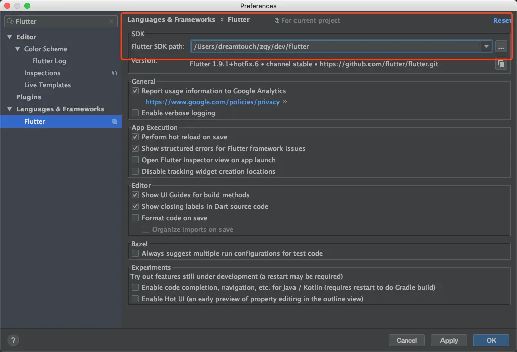
Task: Enable Always suggest multiple run configurations
Action: pyautogui.click(x=135, y=253)
